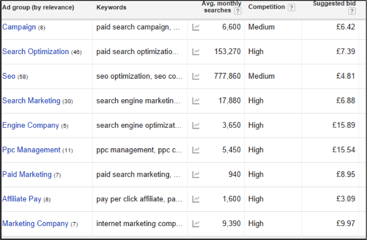Open the Search Optimization ad group
This screenshot has width=367, height=240.
click(35, 52)
